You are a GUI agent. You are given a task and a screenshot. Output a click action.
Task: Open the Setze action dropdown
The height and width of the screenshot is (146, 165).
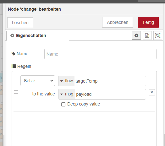[x=38, y=81]
